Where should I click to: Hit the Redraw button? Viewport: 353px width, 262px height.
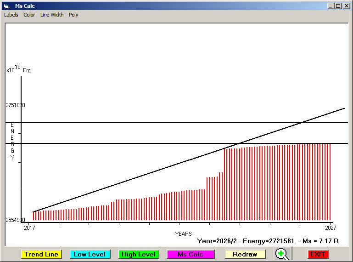[x=245, y=254]
